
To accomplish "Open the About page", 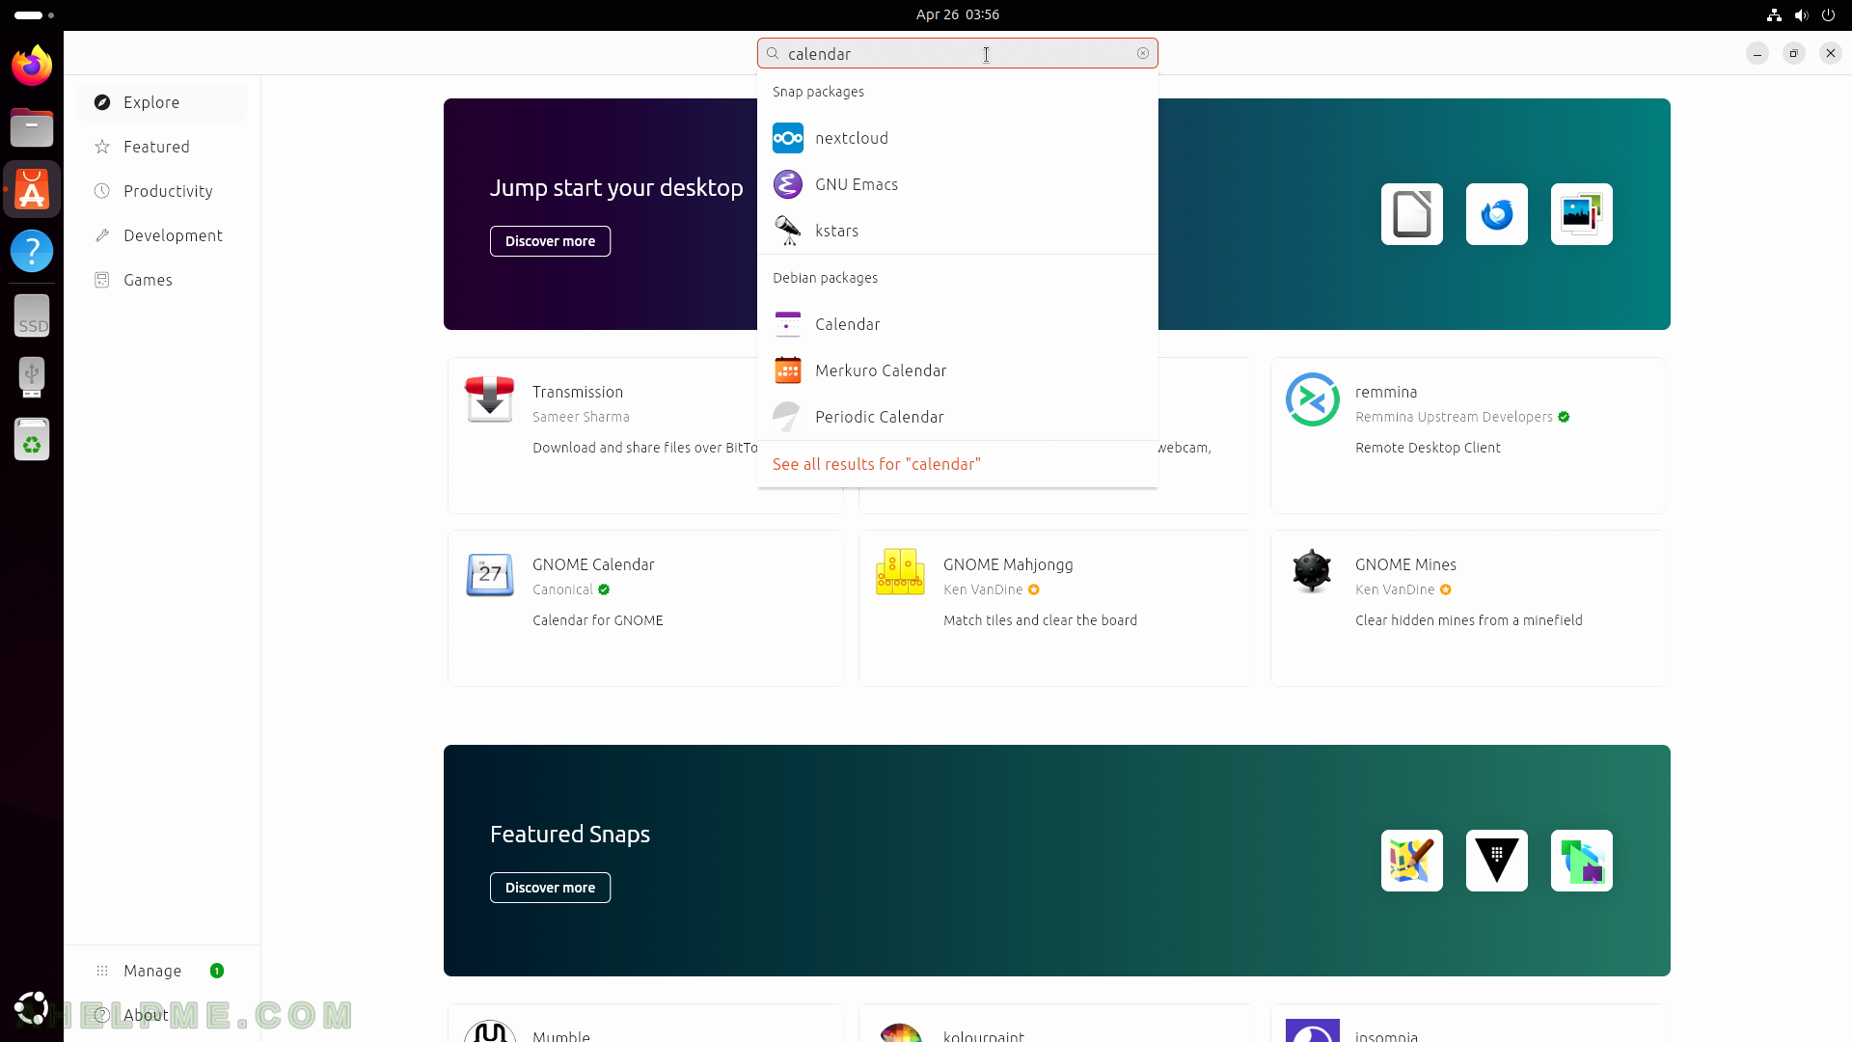I will [x=162, y=1015].
